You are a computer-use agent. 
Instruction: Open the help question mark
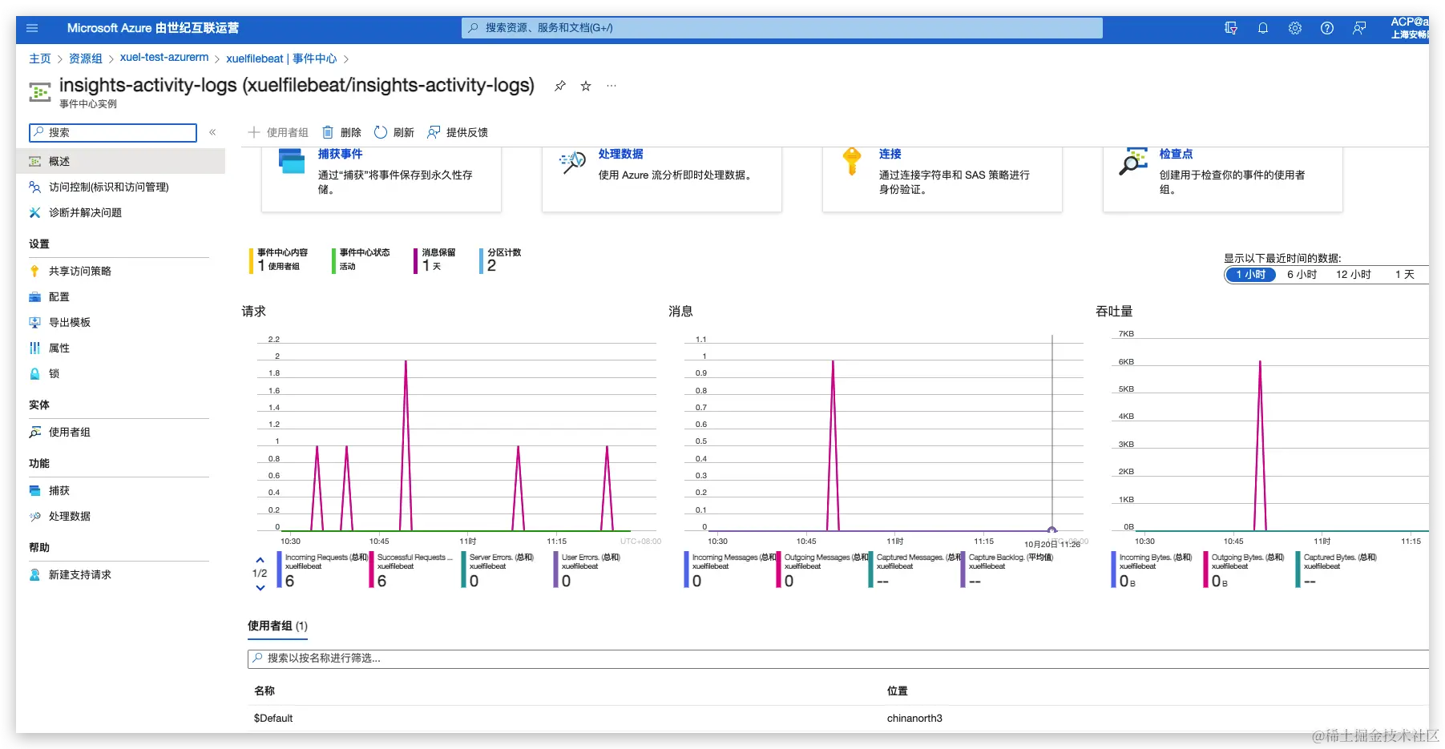(x=1327, y=28)
